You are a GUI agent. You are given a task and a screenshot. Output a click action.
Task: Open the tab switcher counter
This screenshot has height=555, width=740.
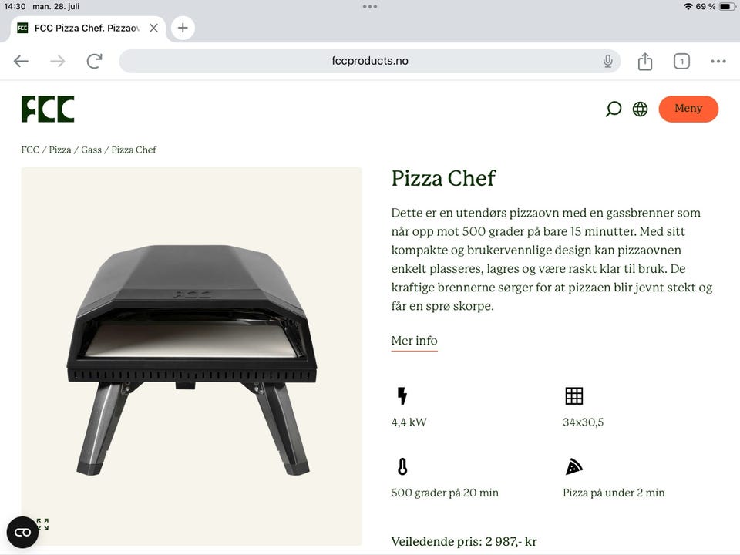point(681,62)
